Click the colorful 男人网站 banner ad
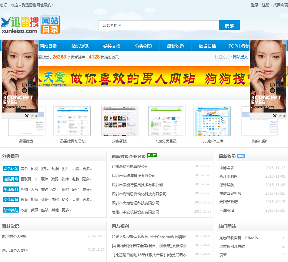Viewport: 288px width, 262px height. click(144, 76)
